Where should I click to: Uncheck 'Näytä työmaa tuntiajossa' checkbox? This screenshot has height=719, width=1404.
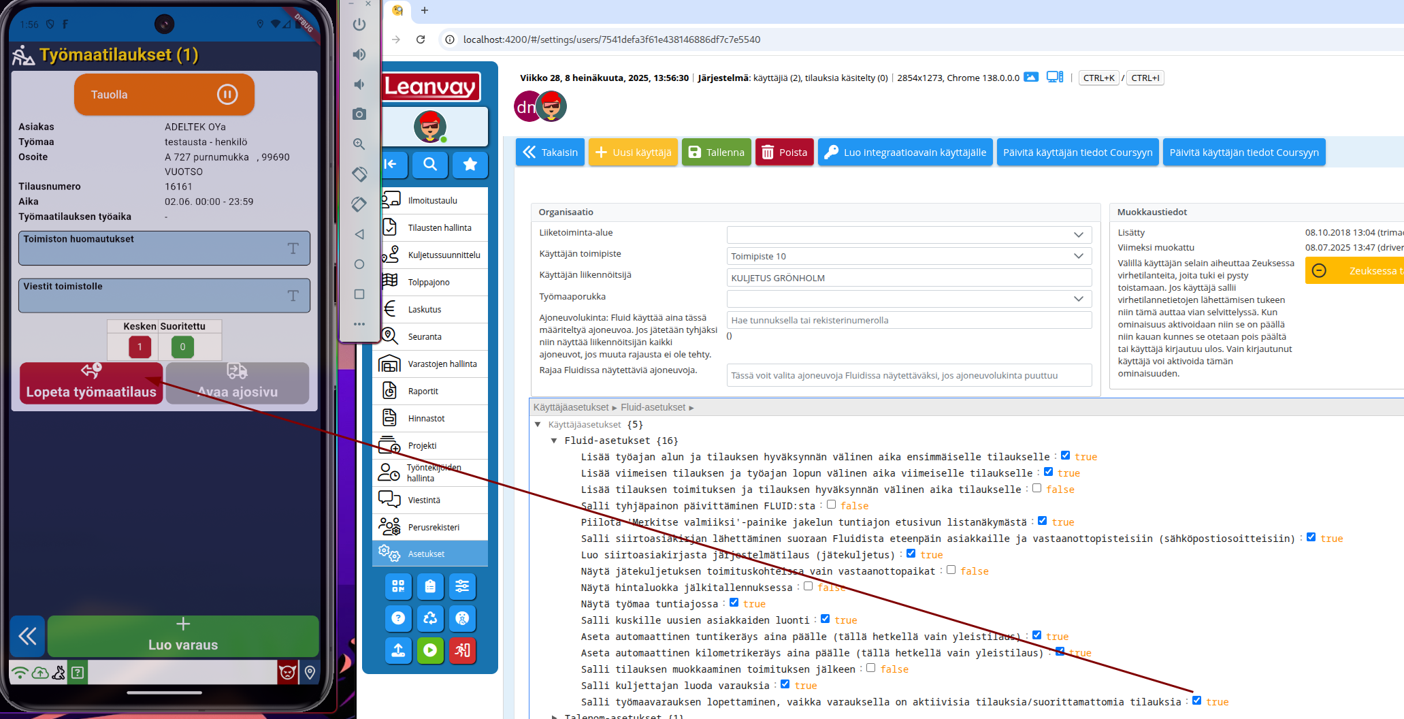point(734,603)
